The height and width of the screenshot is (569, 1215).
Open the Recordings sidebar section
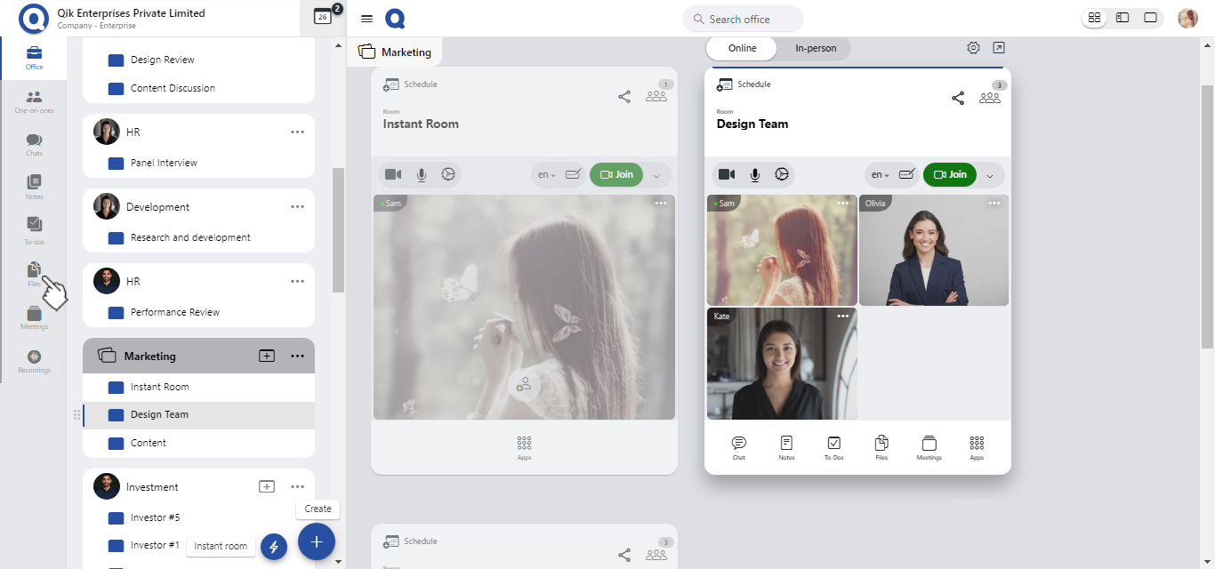point(34,361)
